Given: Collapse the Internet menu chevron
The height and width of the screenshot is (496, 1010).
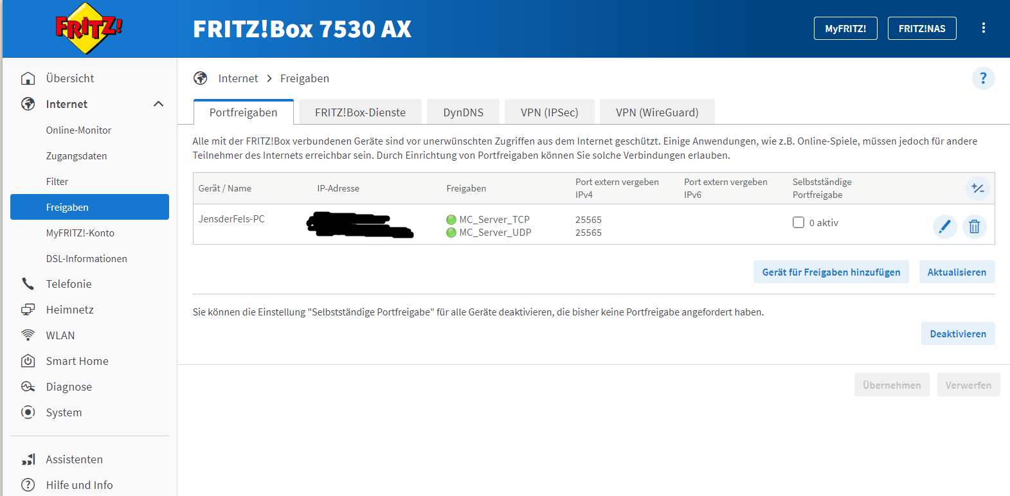Looking at the screenshot, I should click(158, 104).
